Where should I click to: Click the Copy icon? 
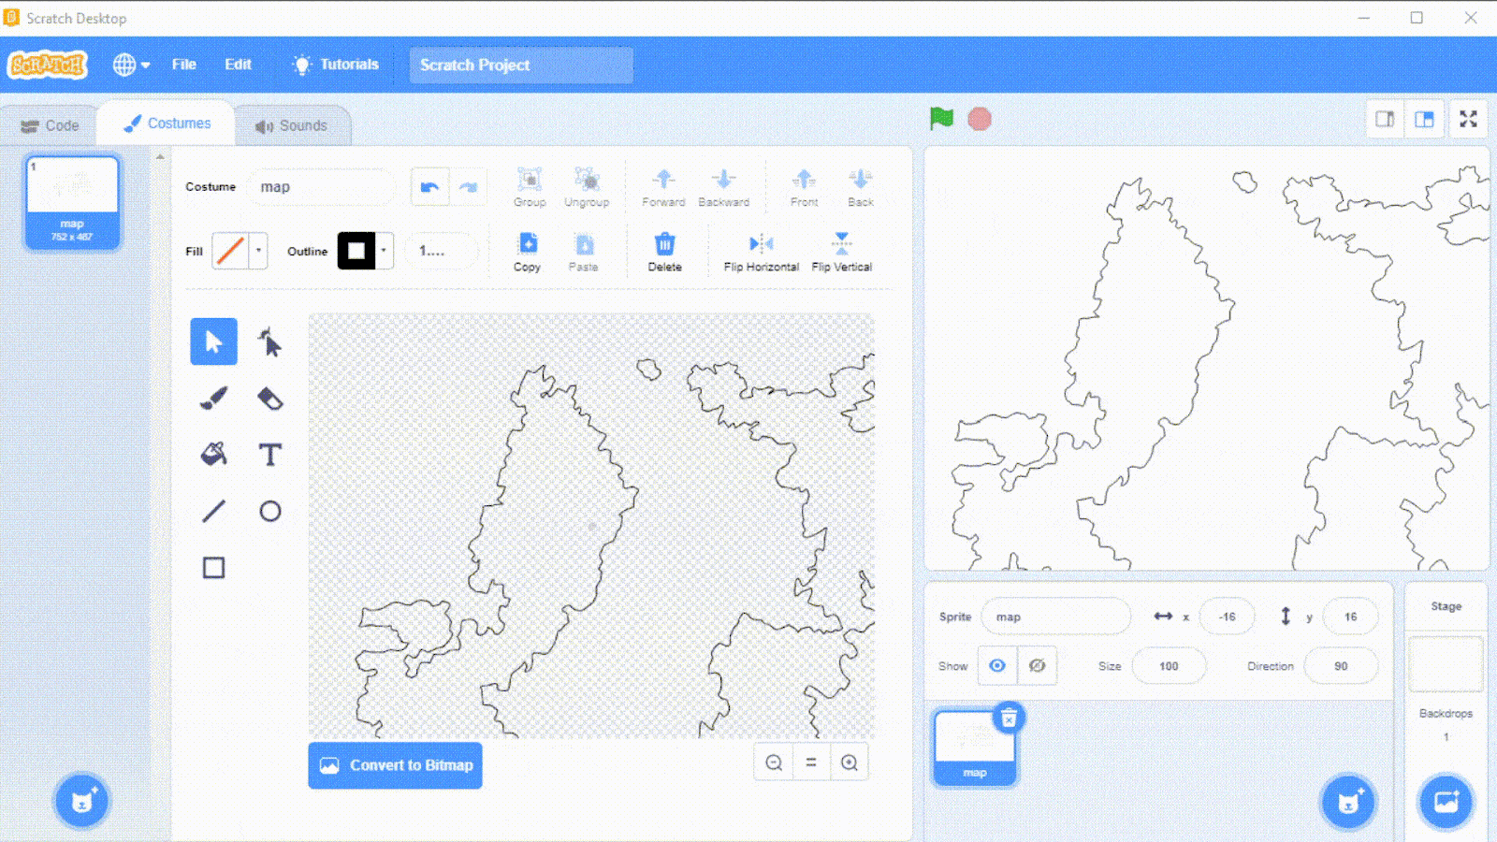(x=528, y=253)
